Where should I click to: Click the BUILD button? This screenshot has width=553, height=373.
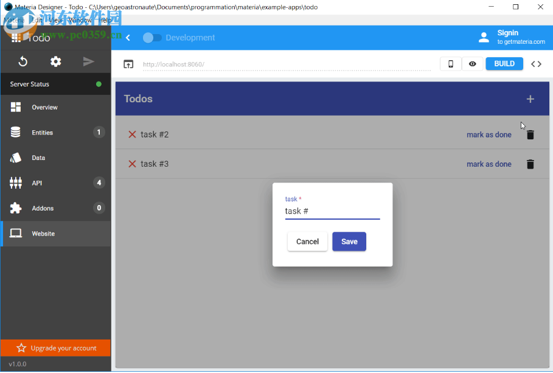coord(504,64)
